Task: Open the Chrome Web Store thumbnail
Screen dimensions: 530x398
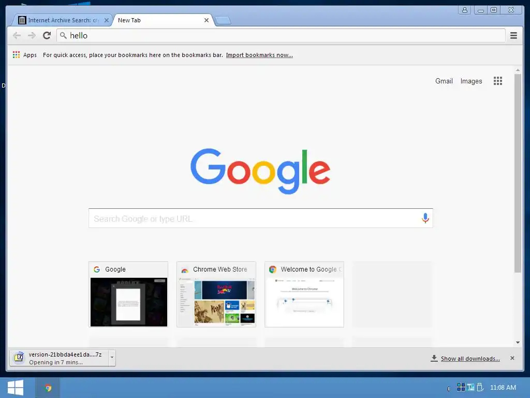Action: click(x=216, y=294)
